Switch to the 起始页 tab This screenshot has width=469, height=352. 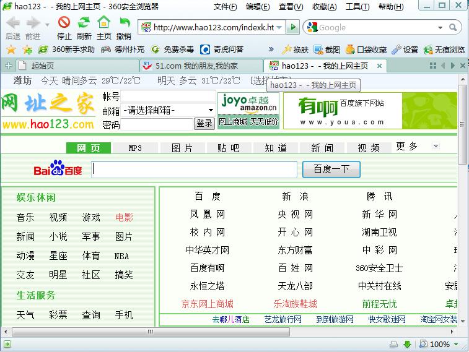pos(76,66)
